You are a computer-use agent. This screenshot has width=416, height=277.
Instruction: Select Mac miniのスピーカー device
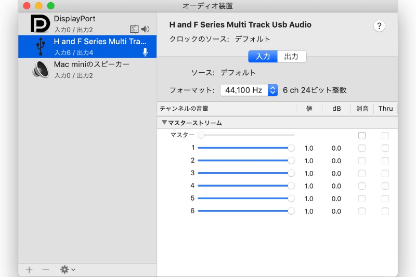click(x=87, y=70)
